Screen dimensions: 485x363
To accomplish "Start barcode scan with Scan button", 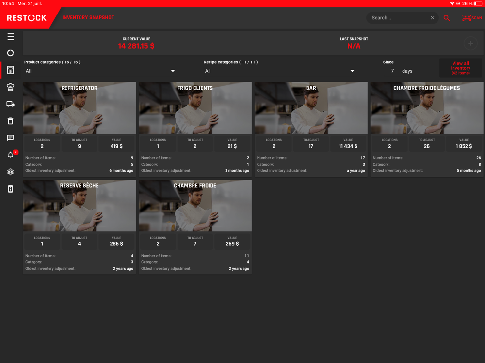I will 471,18.
